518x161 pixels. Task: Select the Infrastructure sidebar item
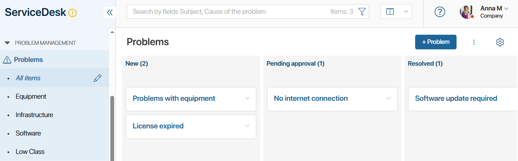[34, 115]
